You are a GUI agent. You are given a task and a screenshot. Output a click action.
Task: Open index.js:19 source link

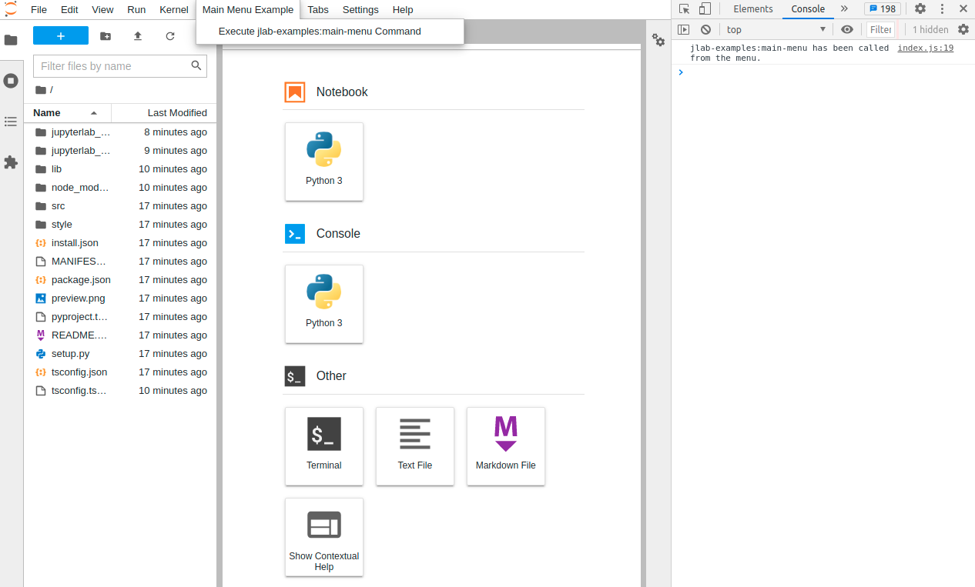926,48
